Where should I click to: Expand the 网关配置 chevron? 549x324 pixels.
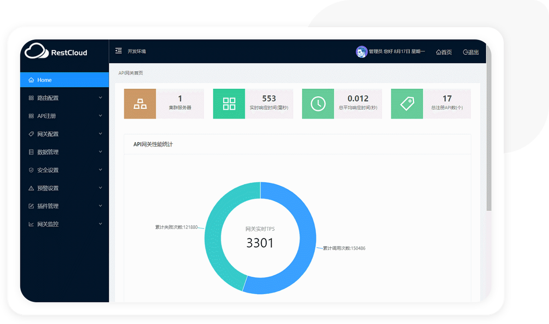click(x=100, y=134)
